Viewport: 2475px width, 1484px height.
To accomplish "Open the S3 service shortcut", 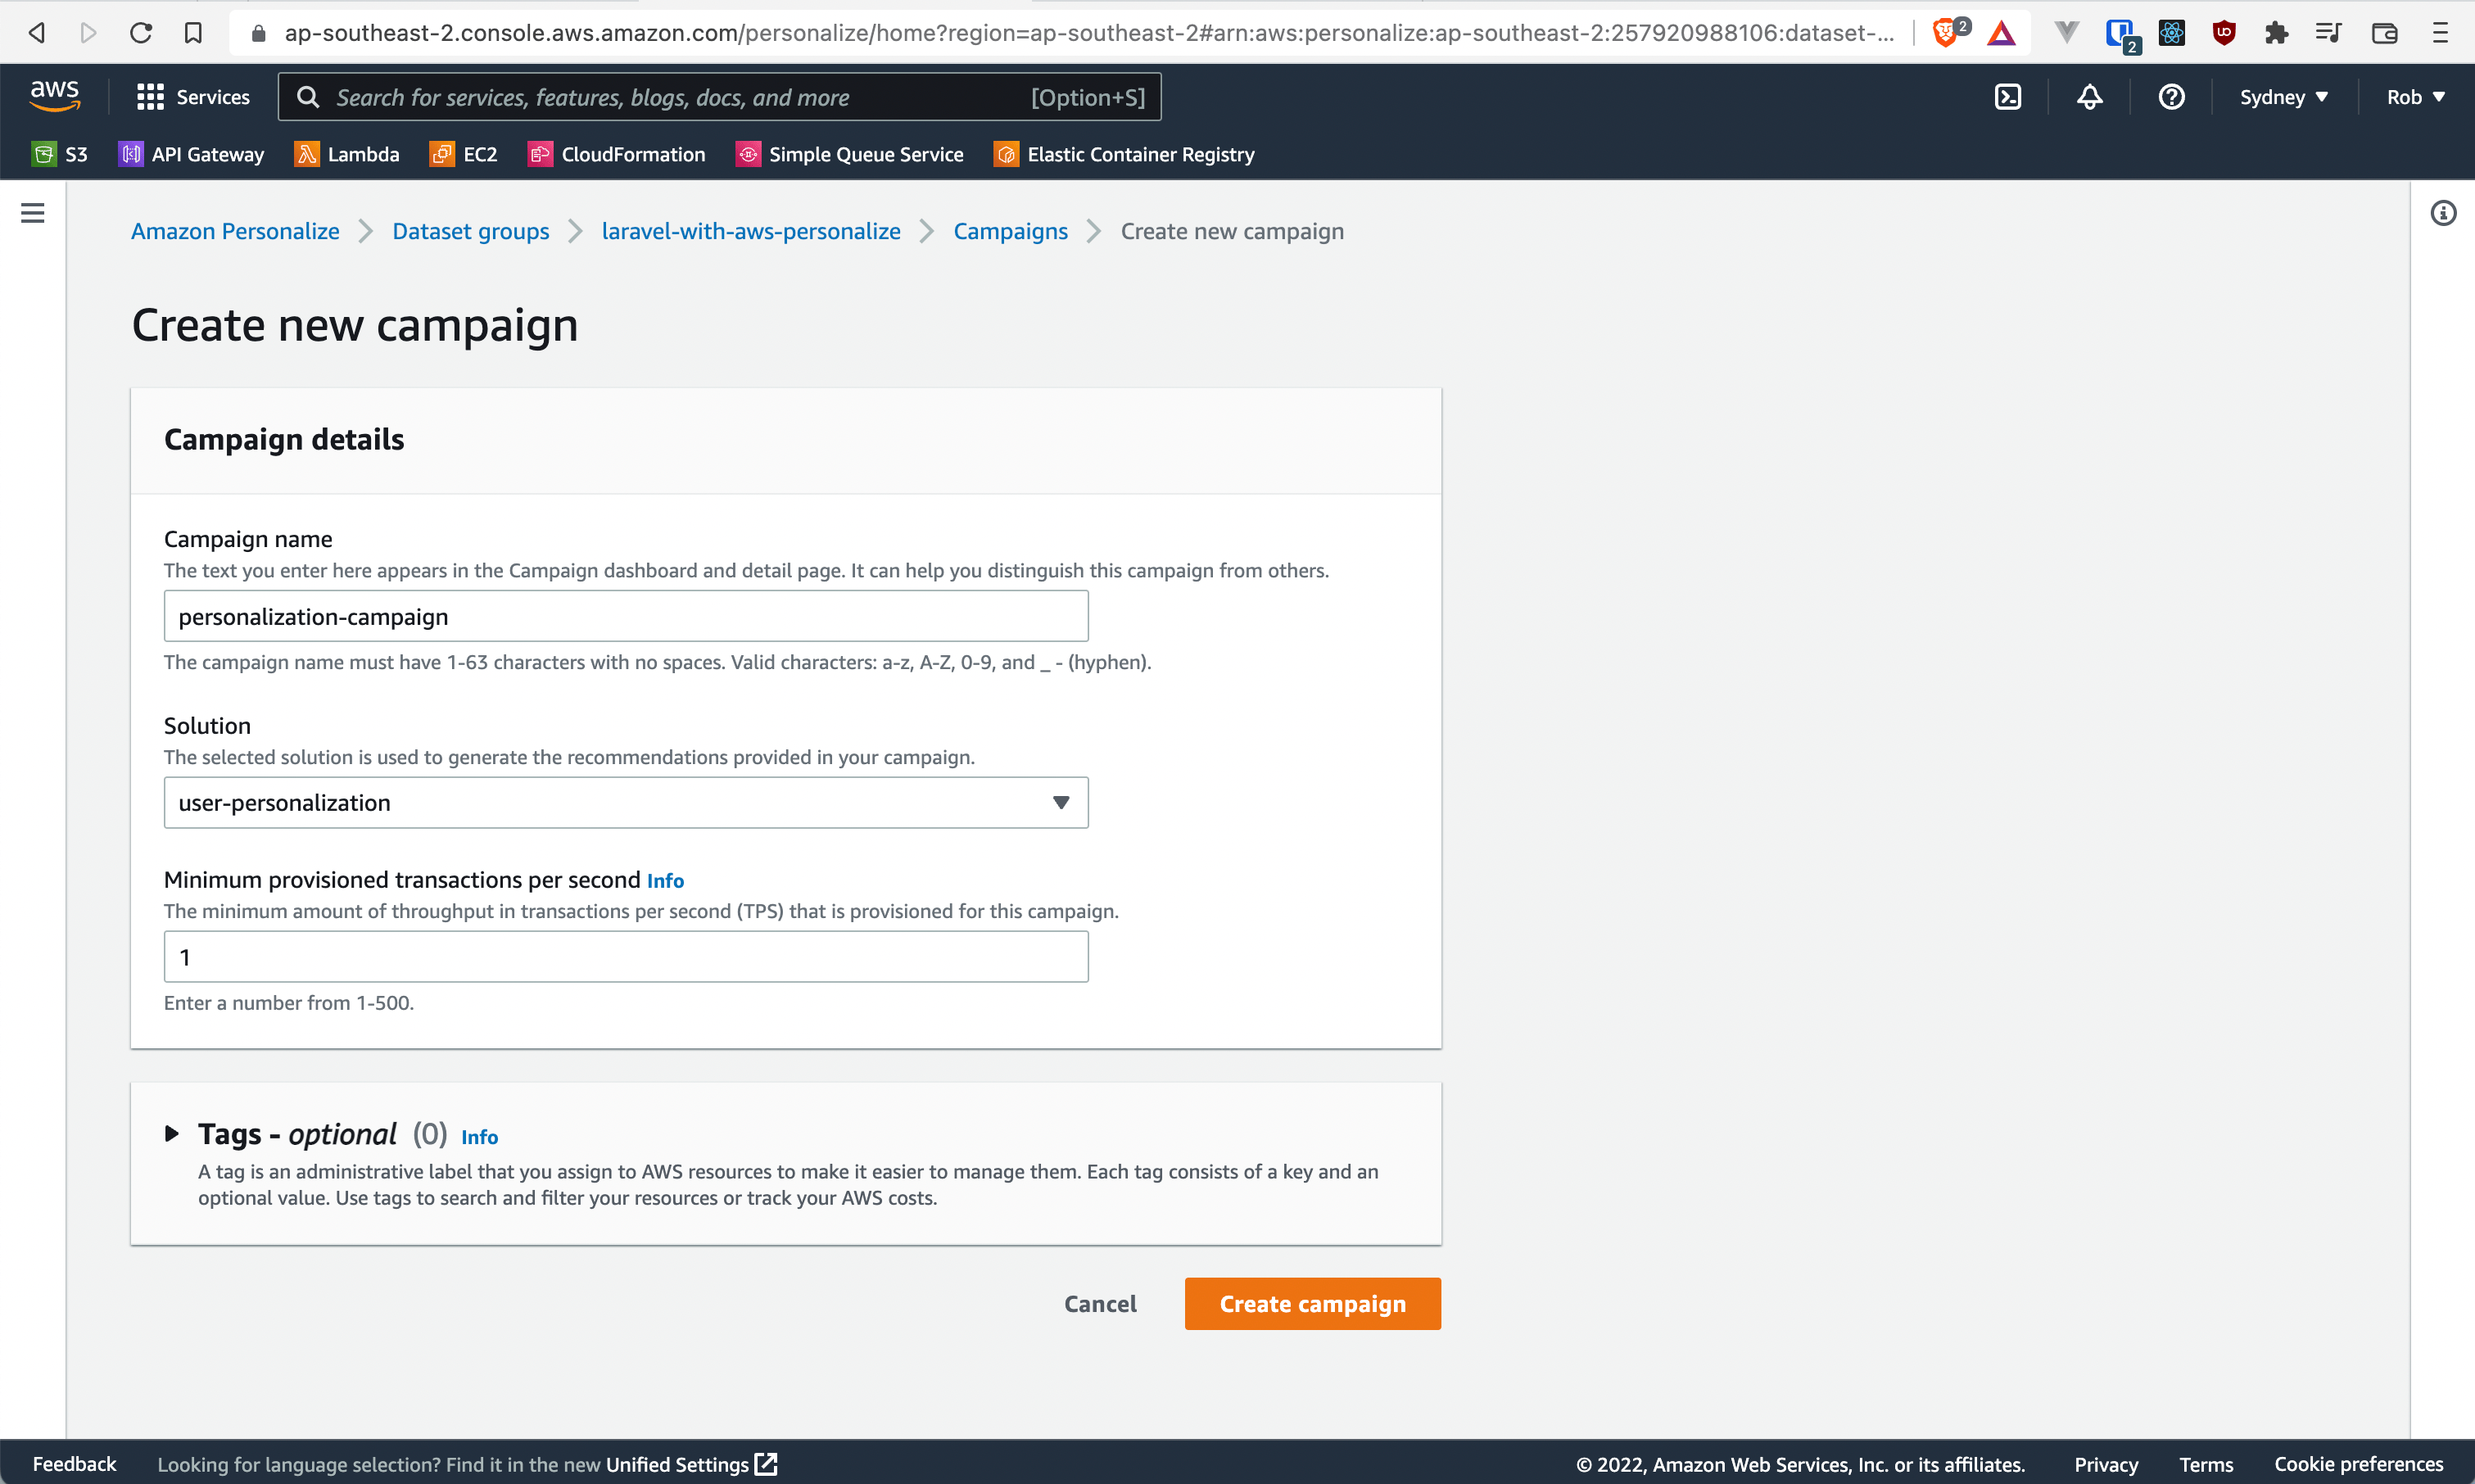I will 59,154.
